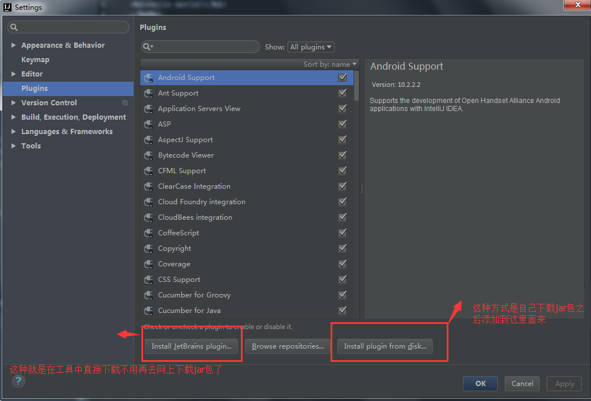Viewport: 591px width, 401px height.
Task: Uncheck the Cloud Foundry integration plugin
Action: pos(343,201)
